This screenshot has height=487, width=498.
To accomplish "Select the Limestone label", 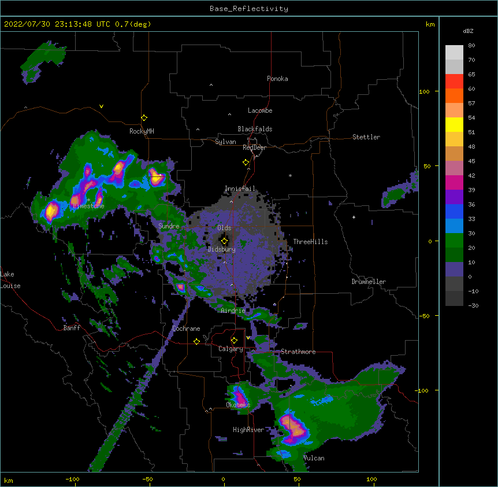I will click(x=88, y=206).
